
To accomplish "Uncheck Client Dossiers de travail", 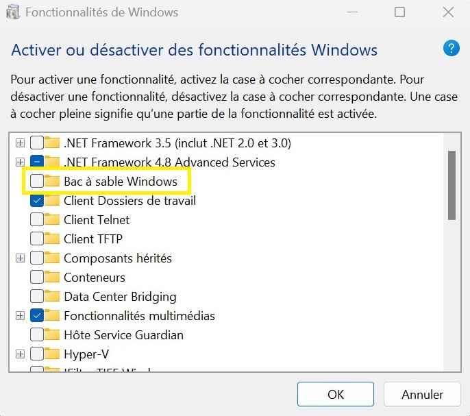I will tap(37, 201).
